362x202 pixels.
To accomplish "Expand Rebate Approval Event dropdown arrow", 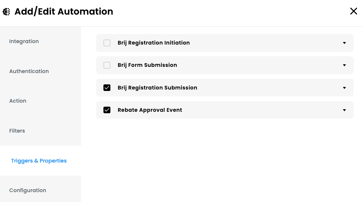I will (x=344, y=110).
